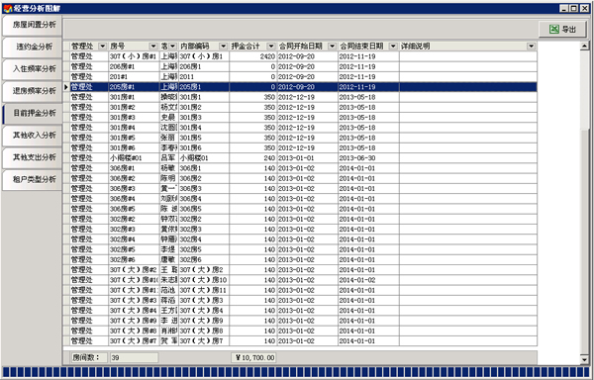
Task: Expand the 押金合计 column filter arrow
Action: coord(271,47)
